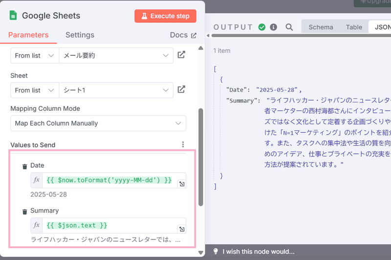Click the output horizontal scrollbar track
This screenshot has width=391, height=260.
coord(301,36)
